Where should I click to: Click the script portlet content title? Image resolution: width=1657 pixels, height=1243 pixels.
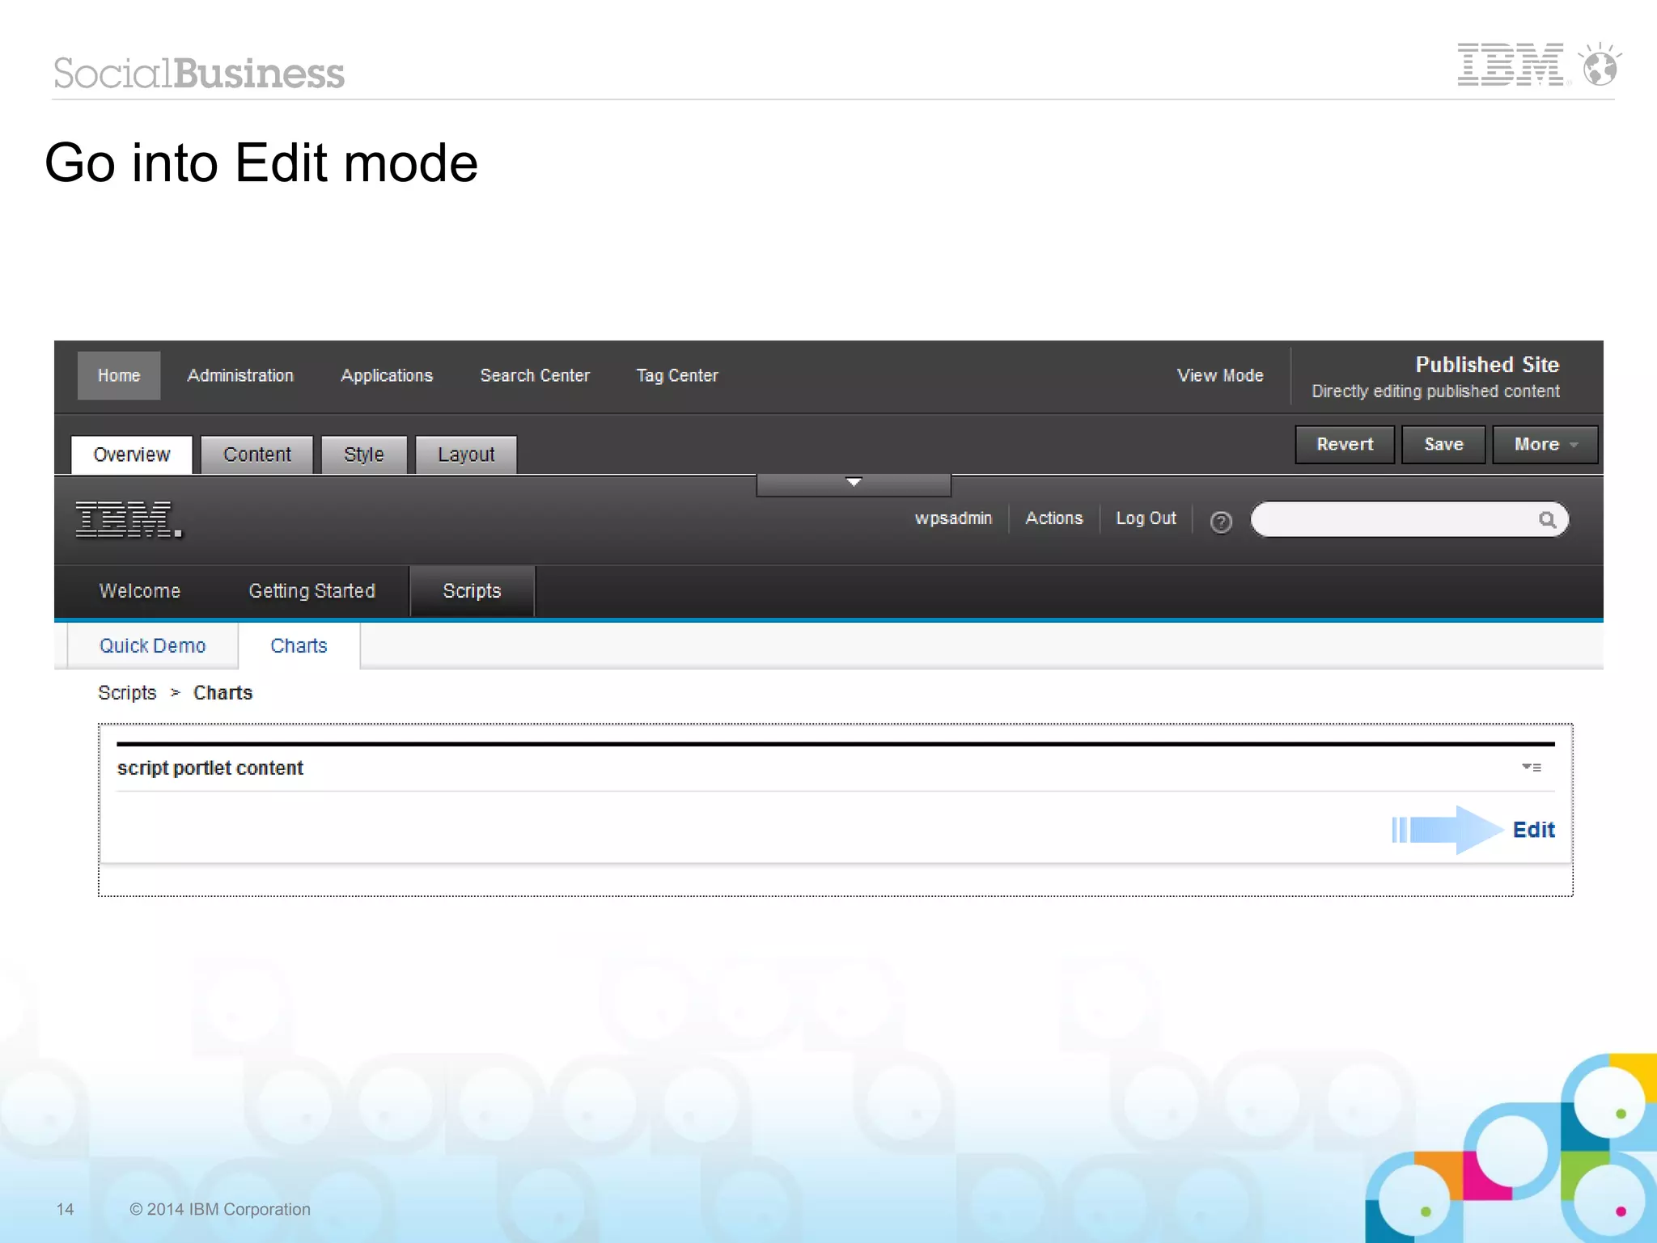click(x=210, y=767)
